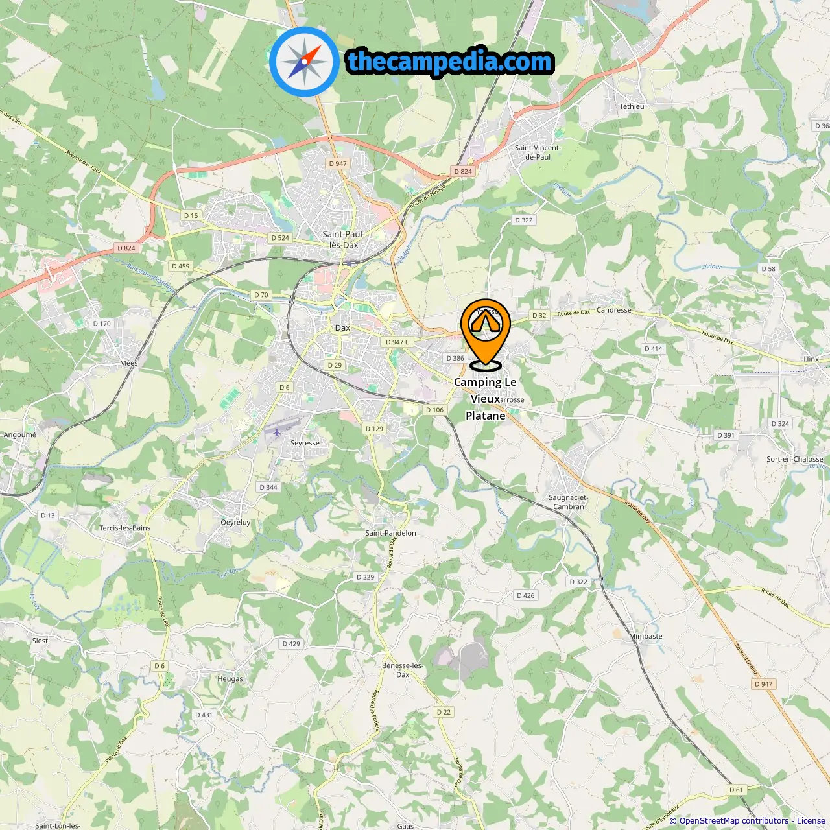Click the License link in attribution

(x=811, y=820)
